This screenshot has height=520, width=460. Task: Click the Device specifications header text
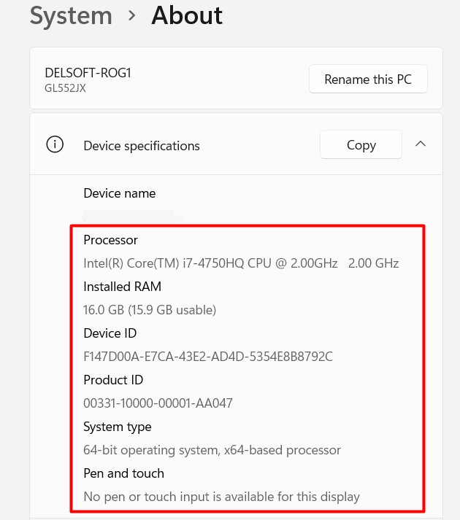coord(142,146)
